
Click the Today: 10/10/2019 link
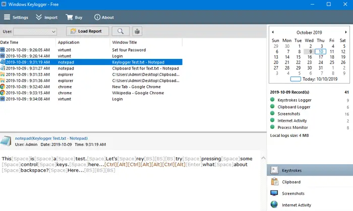pos(320,79)
